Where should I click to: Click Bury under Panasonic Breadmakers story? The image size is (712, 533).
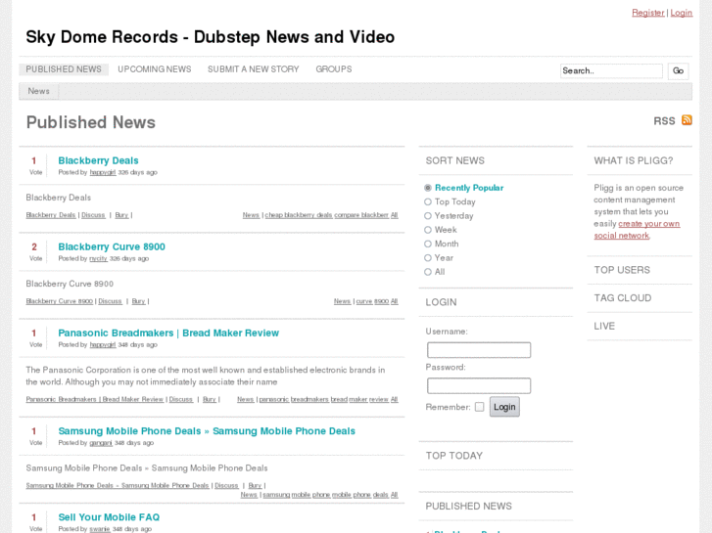[210, 399]
